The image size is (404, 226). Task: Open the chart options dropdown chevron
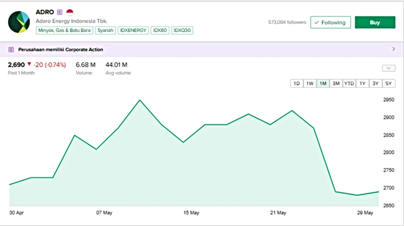pyautogui.click(x=389, y=68)
